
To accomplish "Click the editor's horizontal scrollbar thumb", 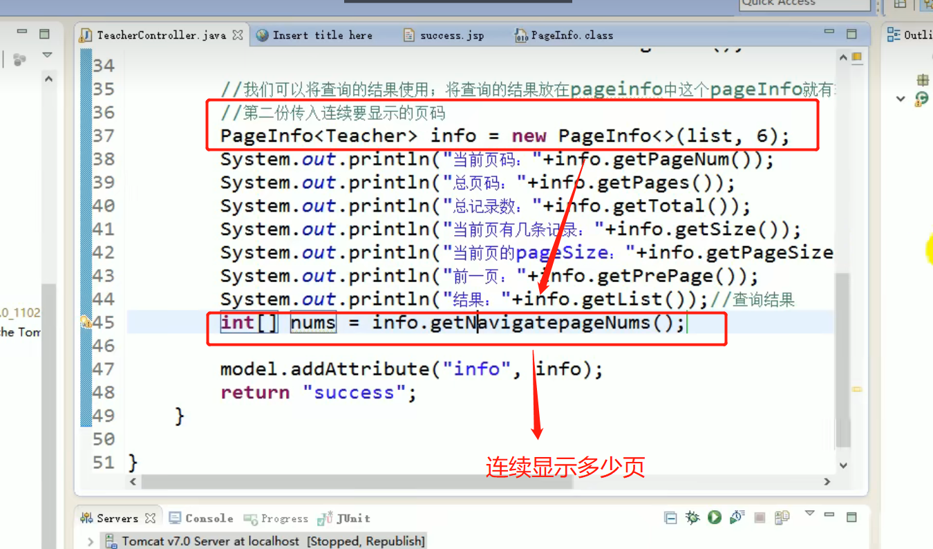I will (x=357, y=482).
